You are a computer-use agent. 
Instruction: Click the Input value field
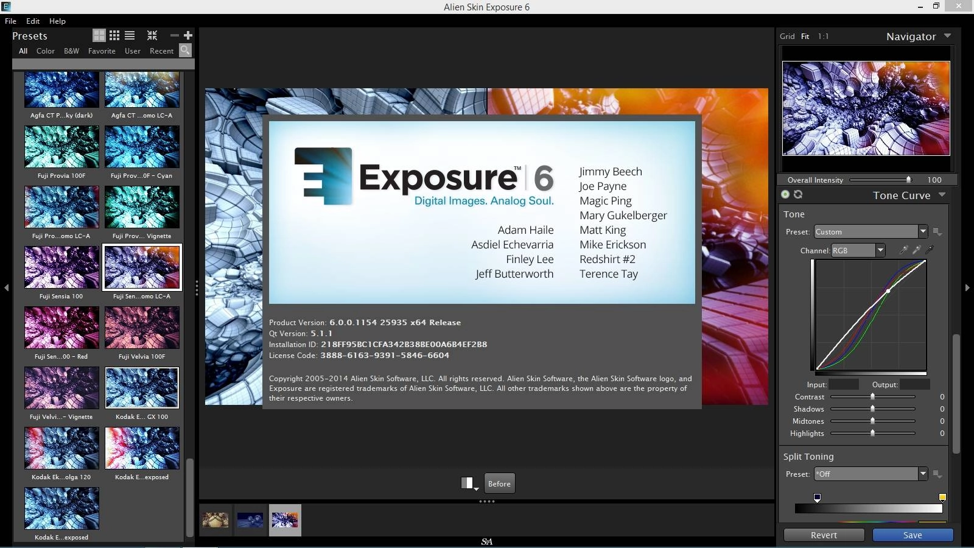[844, 384]
